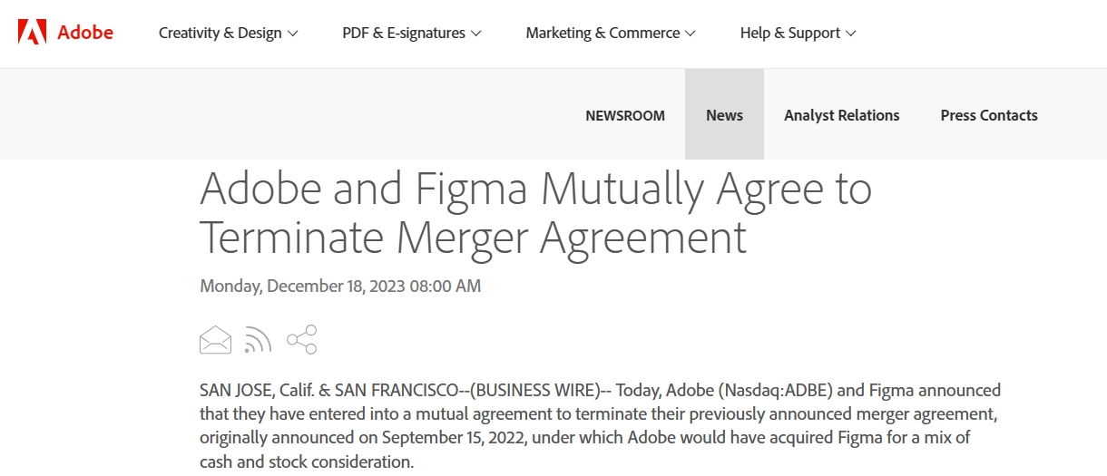This screenshot has width=1107, height=476.
Task: Open the Marketing & Commerce menu
Action: pyautogui.click(x=602, y=34)
